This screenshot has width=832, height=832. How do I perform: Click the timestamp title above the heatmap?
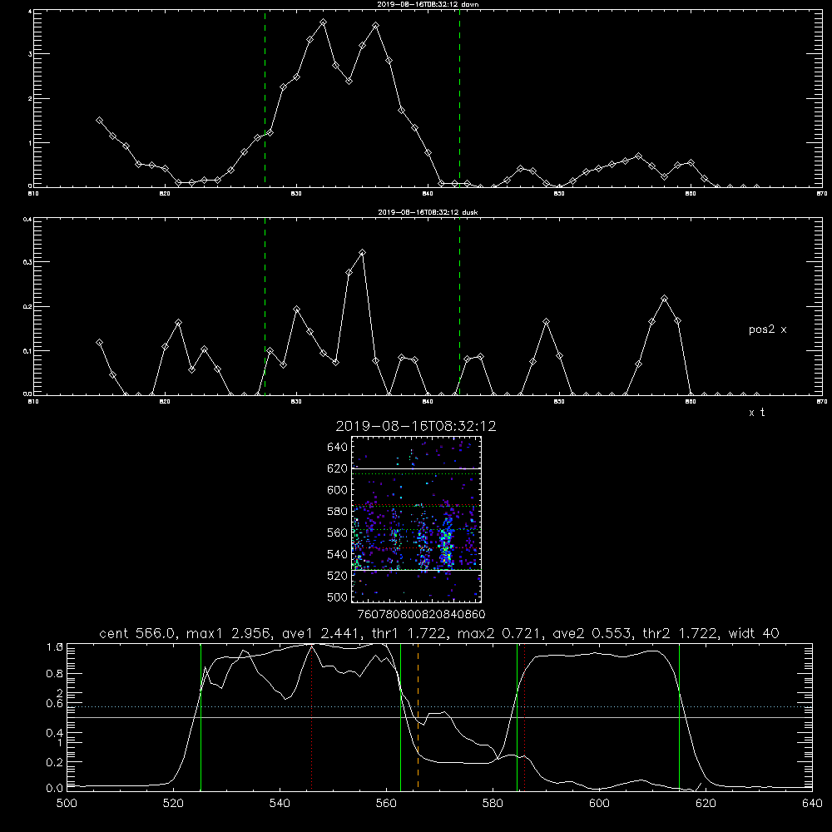pos(416,426)
